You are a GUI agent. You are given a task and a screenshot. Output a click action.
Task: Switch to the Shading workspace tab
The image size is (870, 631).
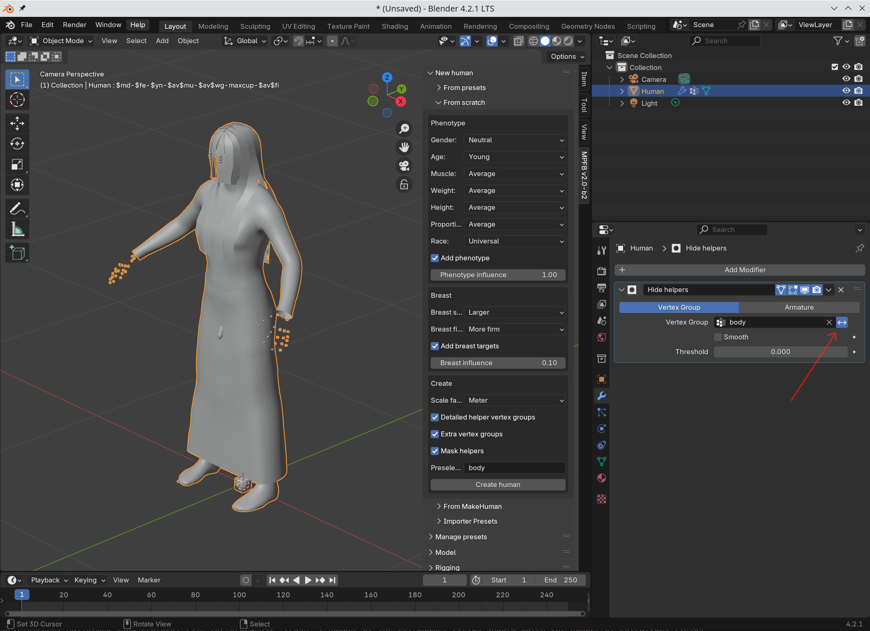coord(395,26)
